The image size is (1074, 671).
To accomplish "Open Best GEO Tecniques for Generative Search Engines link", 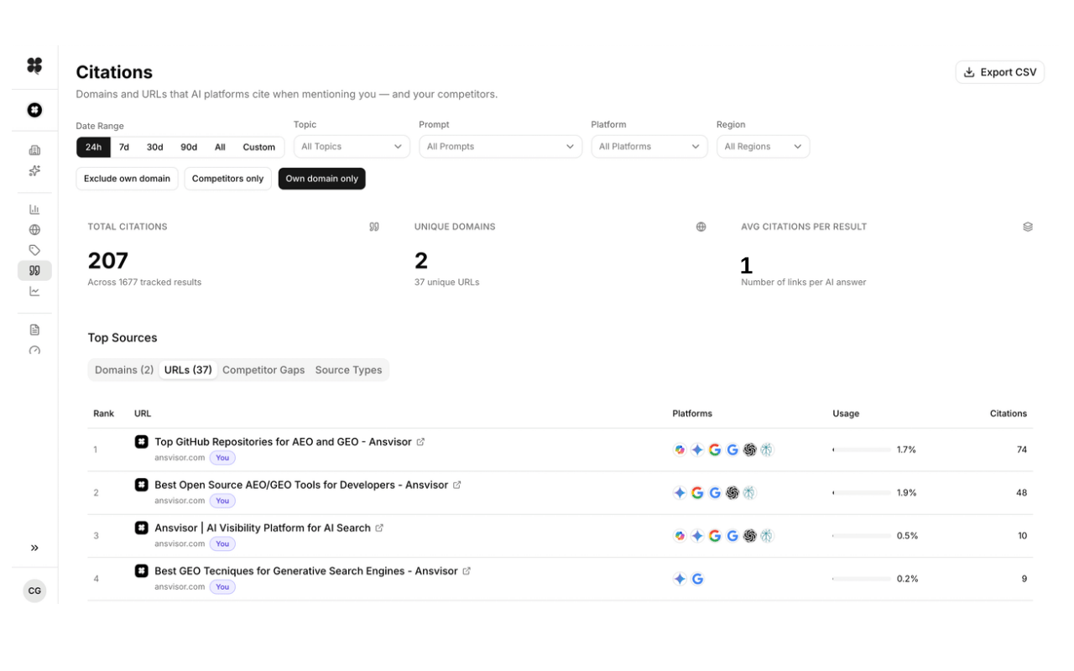I will 306,571.
